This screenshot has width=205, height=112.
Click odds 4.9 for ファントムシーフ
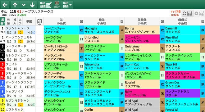pyautogui.click(x=30, y=32)
